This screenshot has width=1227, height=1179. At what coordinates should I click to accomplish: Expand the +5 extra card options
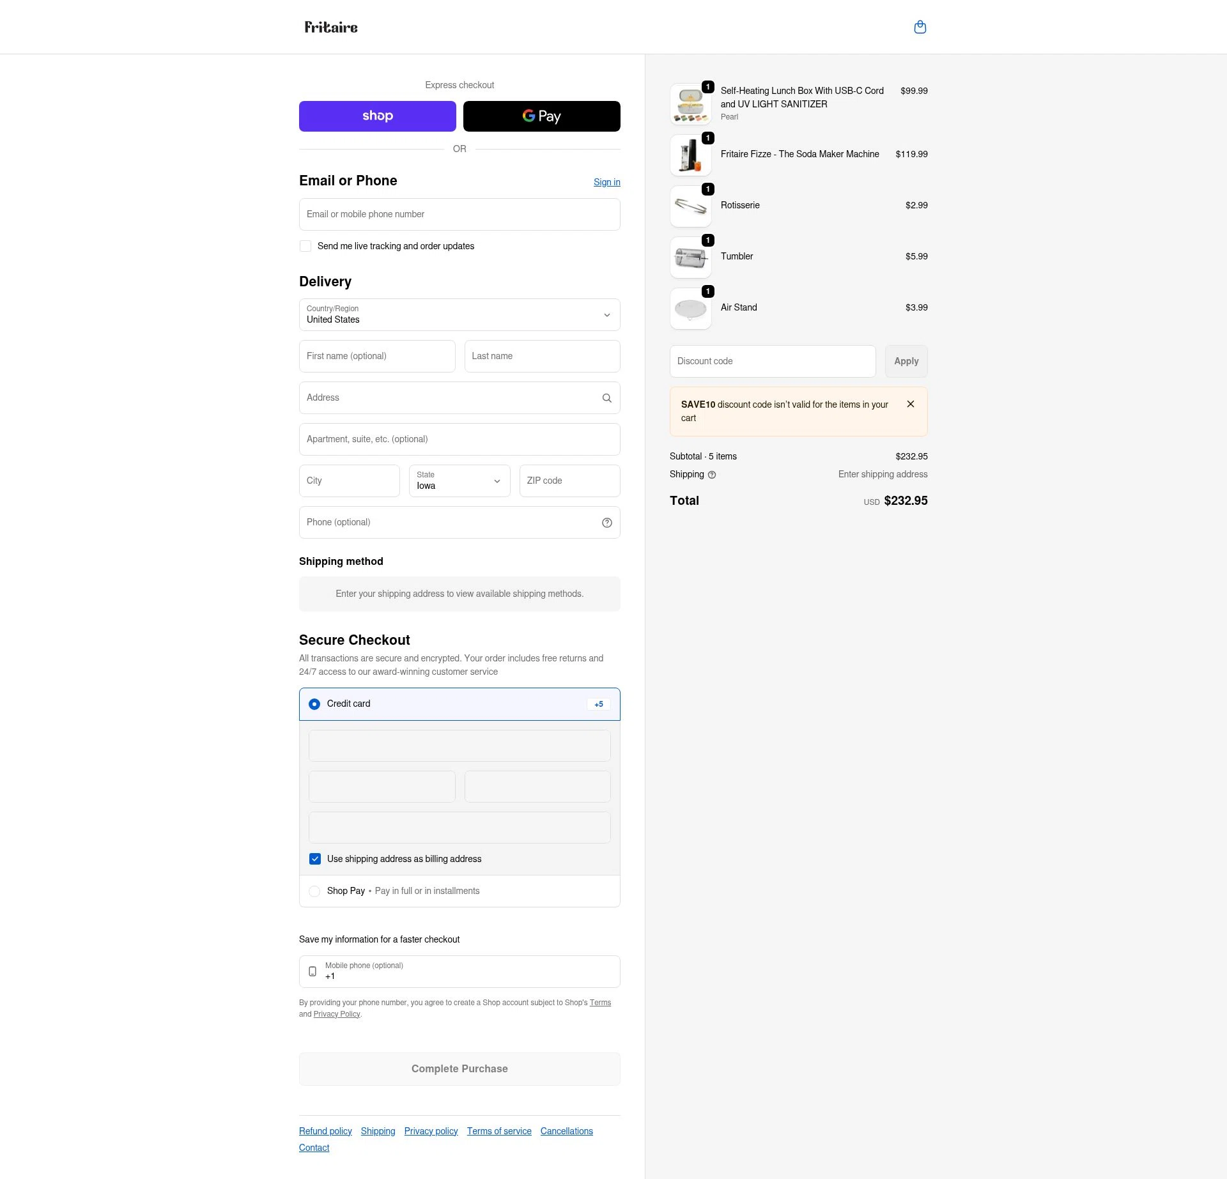[x=598, y=704]
